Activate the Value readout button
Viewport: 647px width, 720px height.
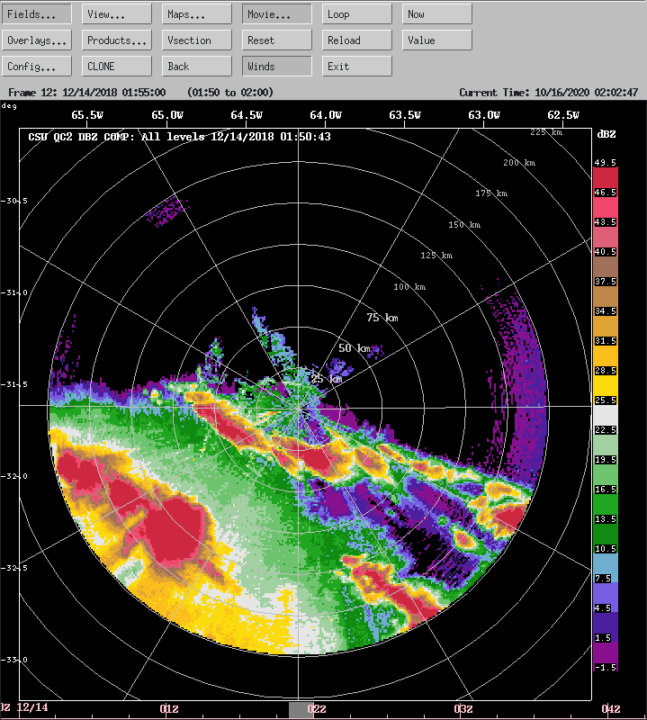tap(436, 40)
